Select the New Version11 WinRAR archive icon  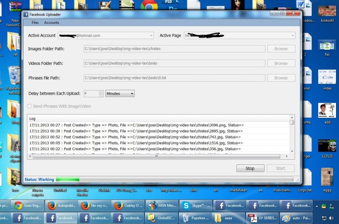(15, 13)
